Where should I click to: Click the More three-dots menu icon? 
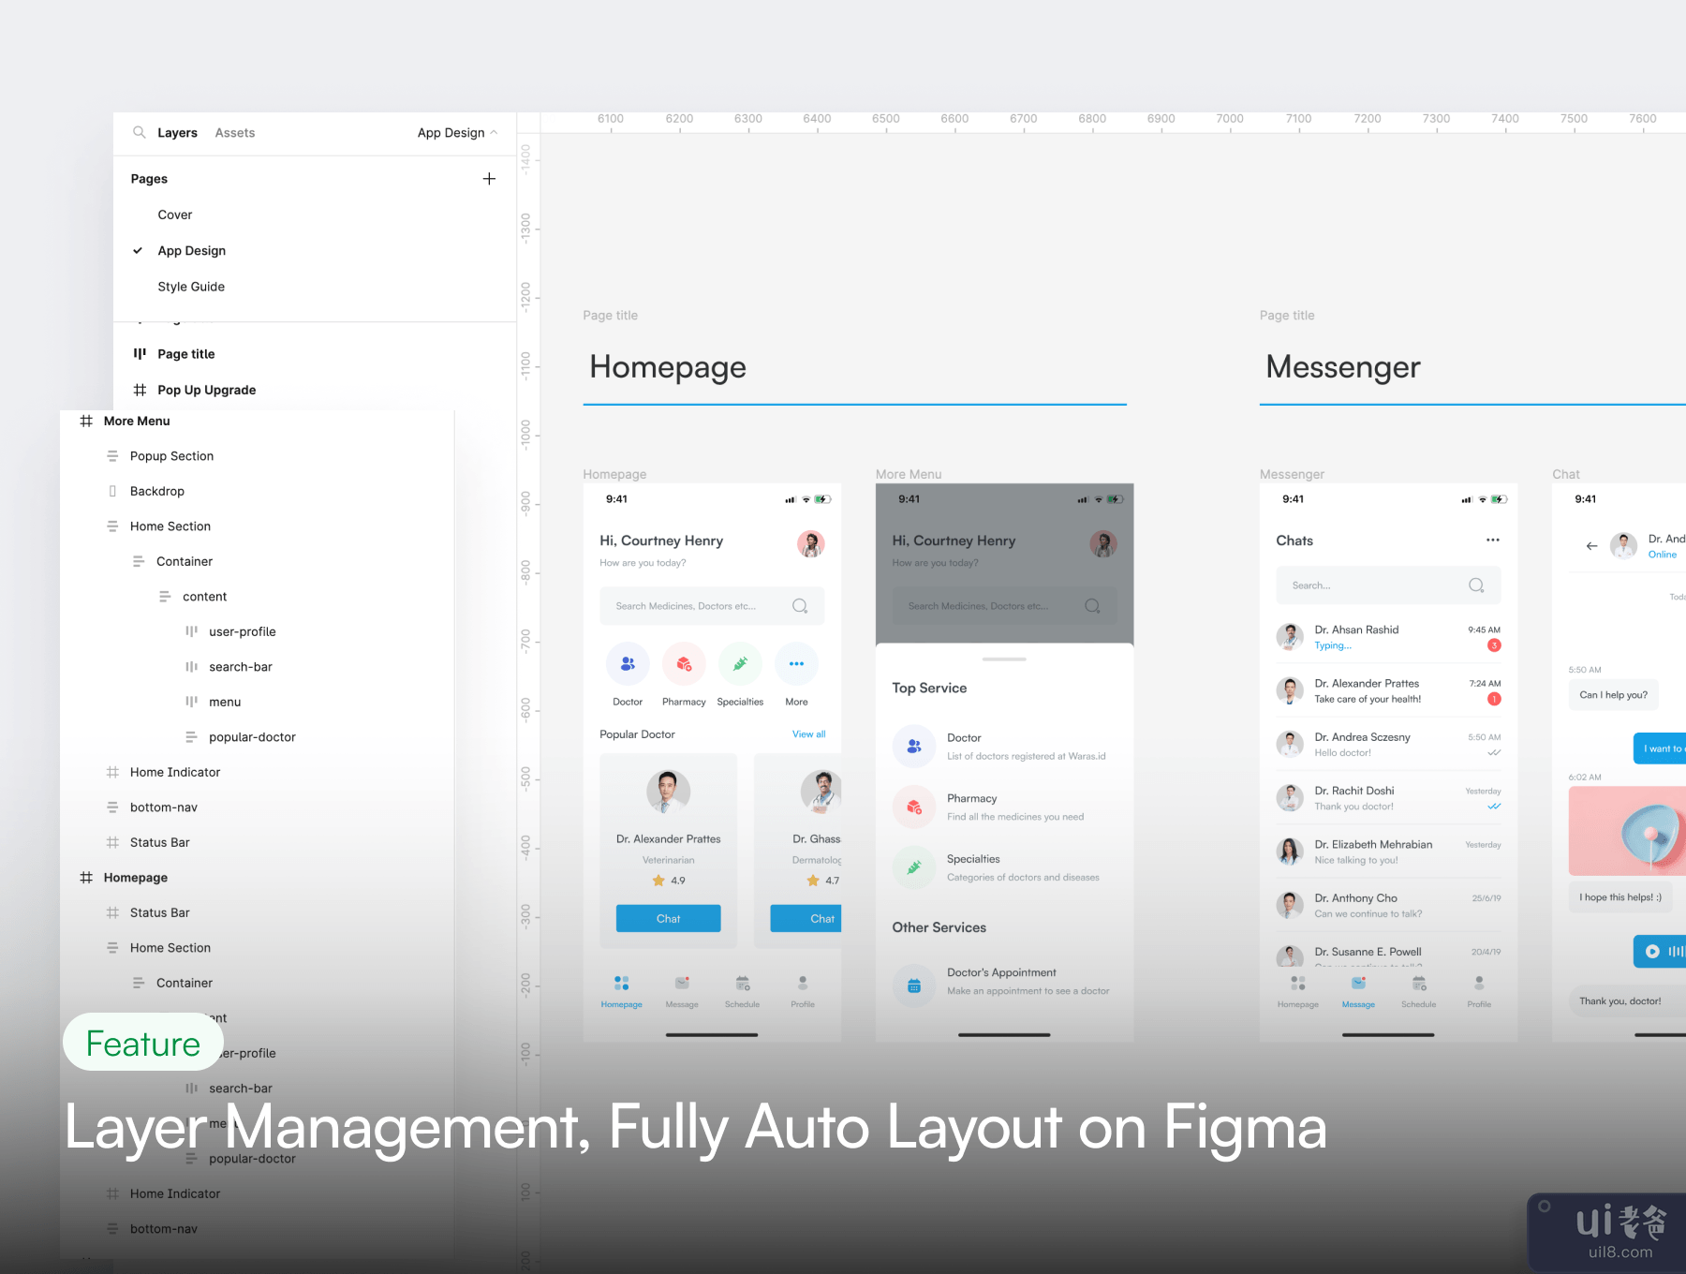pos(796,664)
